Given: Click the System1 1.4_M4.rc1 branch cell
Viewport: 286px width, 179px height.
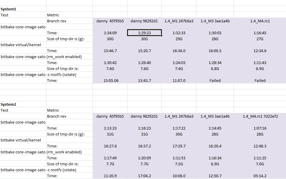Looking at the screenshot, I should pyautogui.click(x=260, y=21).
